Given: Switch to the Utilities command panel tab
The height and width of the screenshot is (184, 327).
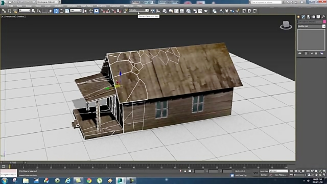Looking at the screenshot, I should point(323,17).
